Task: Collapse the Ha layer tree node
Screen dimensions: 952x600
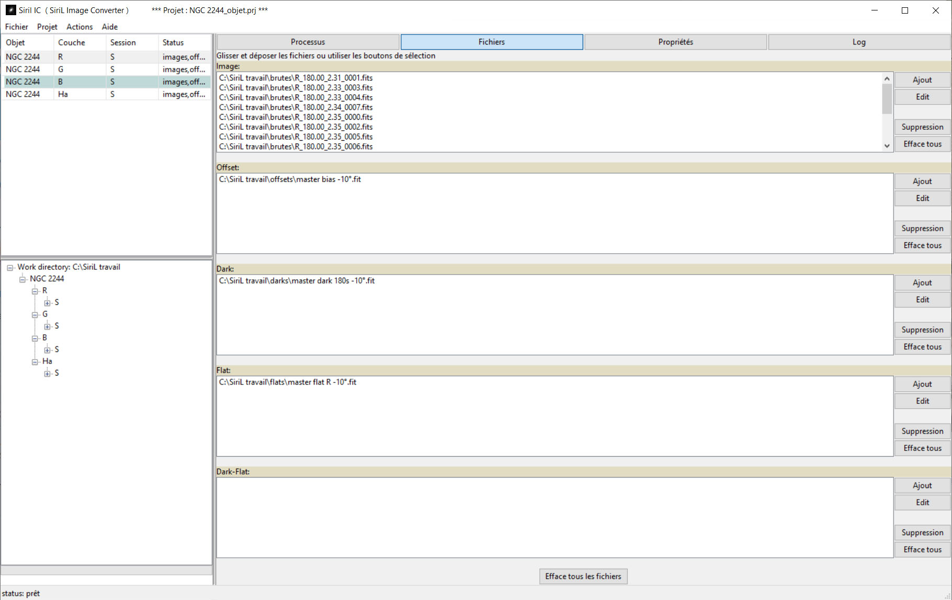Action: click(35, 362)
